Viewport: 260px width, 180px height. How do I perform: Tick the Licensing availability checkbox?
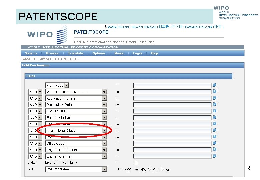[136, 163]
